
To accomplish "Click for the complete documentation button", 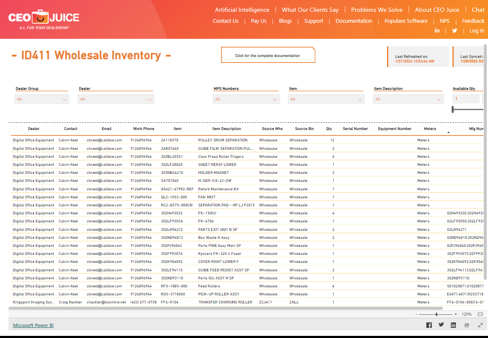I will [x=268, y=55].
